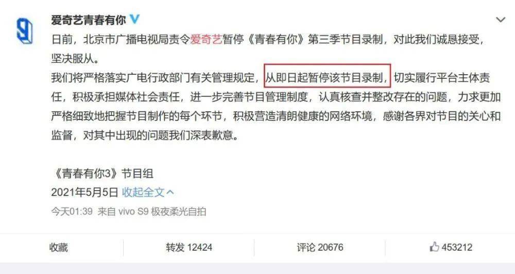This screenshot has height=274, width=515.
Task: Open the timestamp 今天01:39
Action: (x=72, y=211)
